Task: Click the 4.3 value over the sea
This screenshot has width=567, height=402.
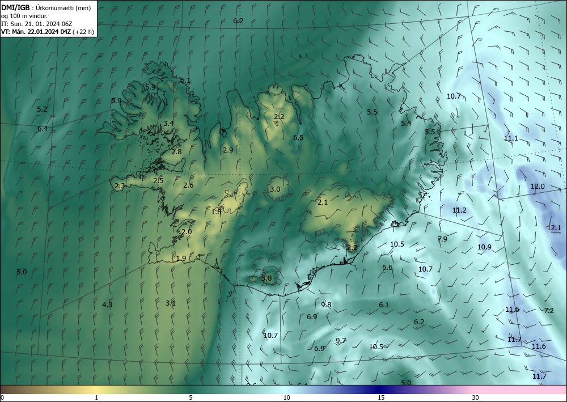Action: [x=107, y=304]
